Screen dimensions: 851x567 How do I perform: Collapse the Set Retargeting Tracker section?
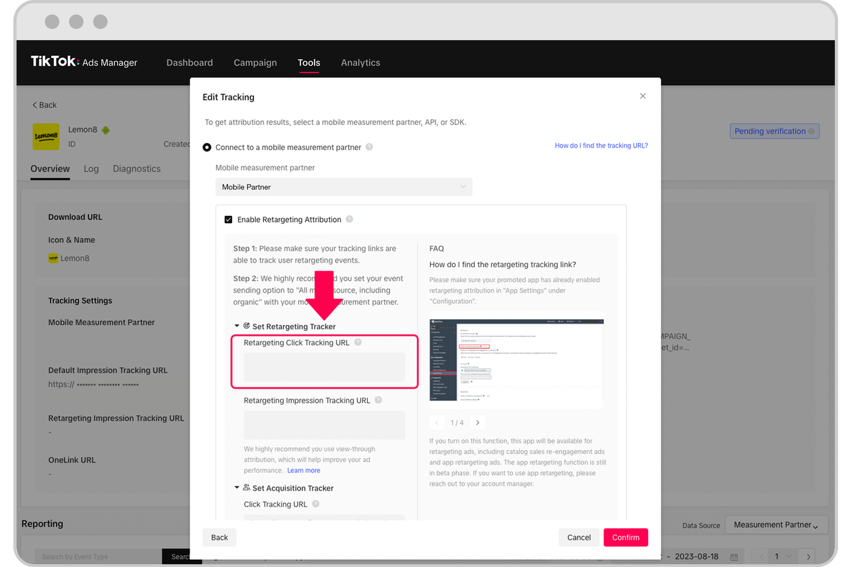tap(237, 326)
